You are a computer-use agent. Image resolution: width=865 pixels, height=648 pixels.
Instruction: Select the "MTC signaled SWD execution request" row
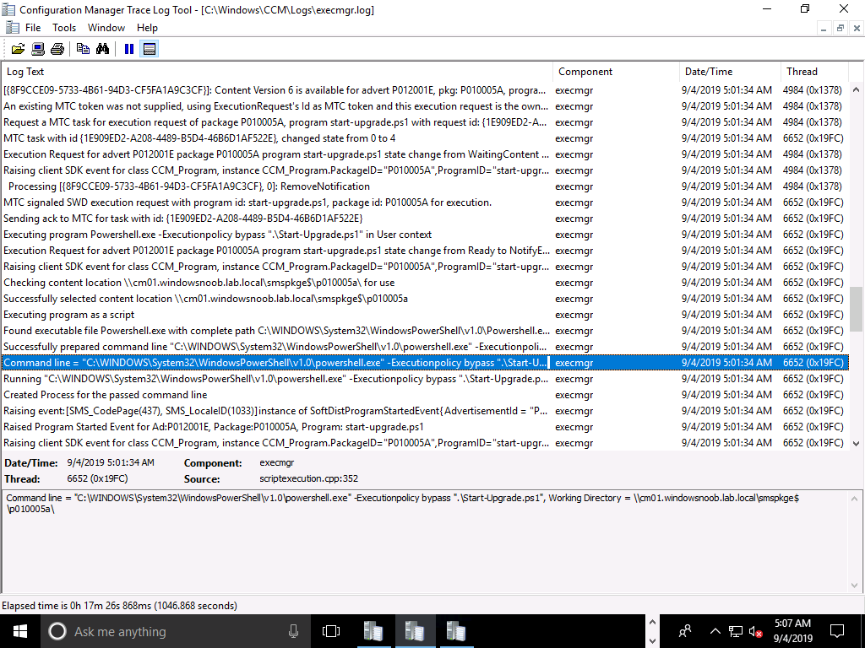425,202
